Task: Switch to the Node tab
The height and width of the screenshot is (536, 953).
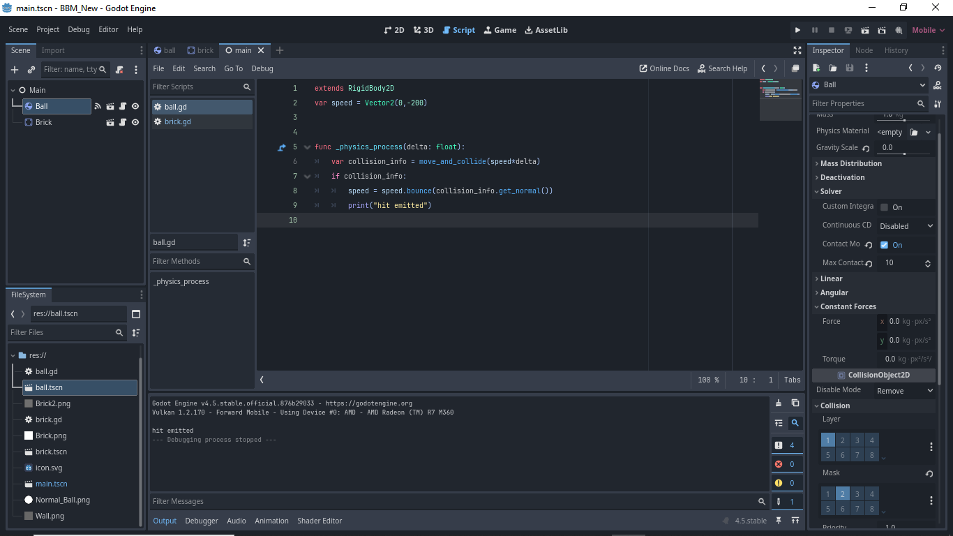Action: [864, 50]
